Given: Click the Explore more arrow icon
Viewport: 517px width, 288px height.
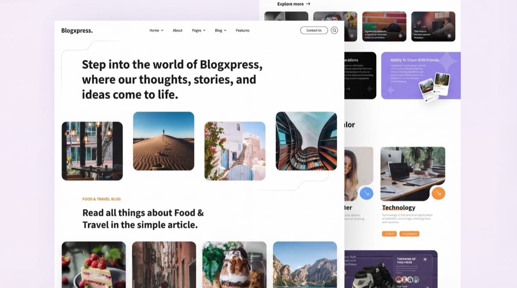Looking at the screenshot, I should 308,4.
